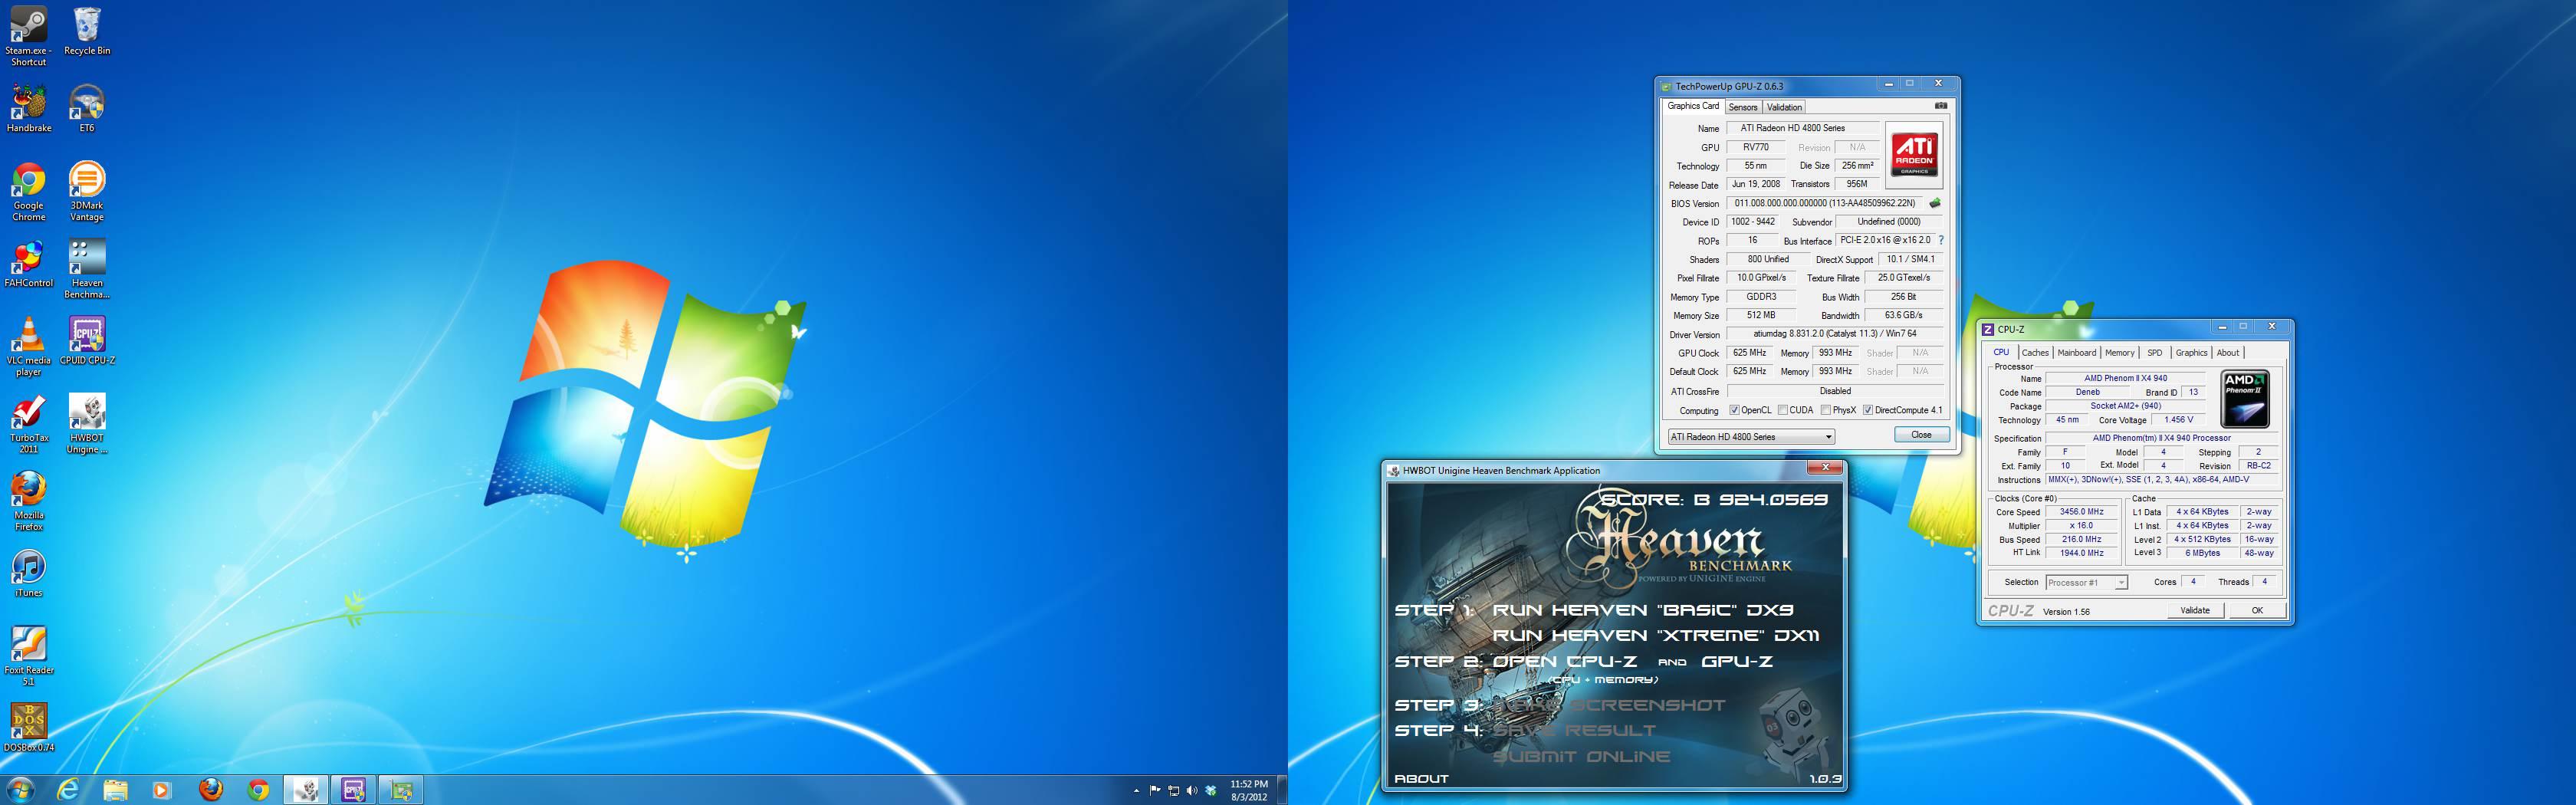The height and width of the screenshot is (805, 2576).
Task: Click the Action Center flag tray icon
Action: [1155, 791]
